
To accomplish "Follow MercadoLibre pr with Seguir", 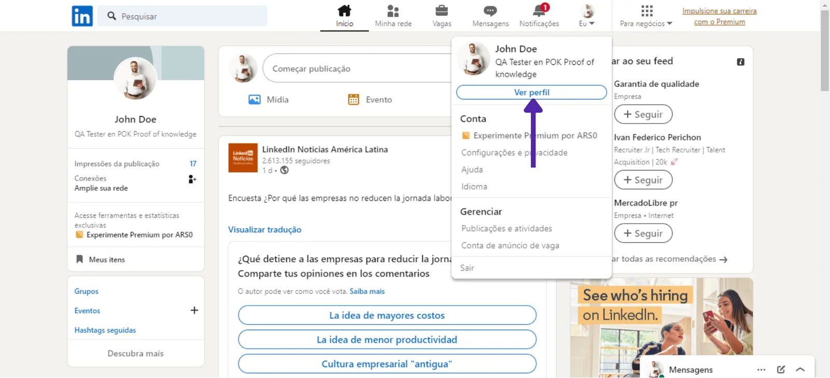I will [x=643, y=233].
